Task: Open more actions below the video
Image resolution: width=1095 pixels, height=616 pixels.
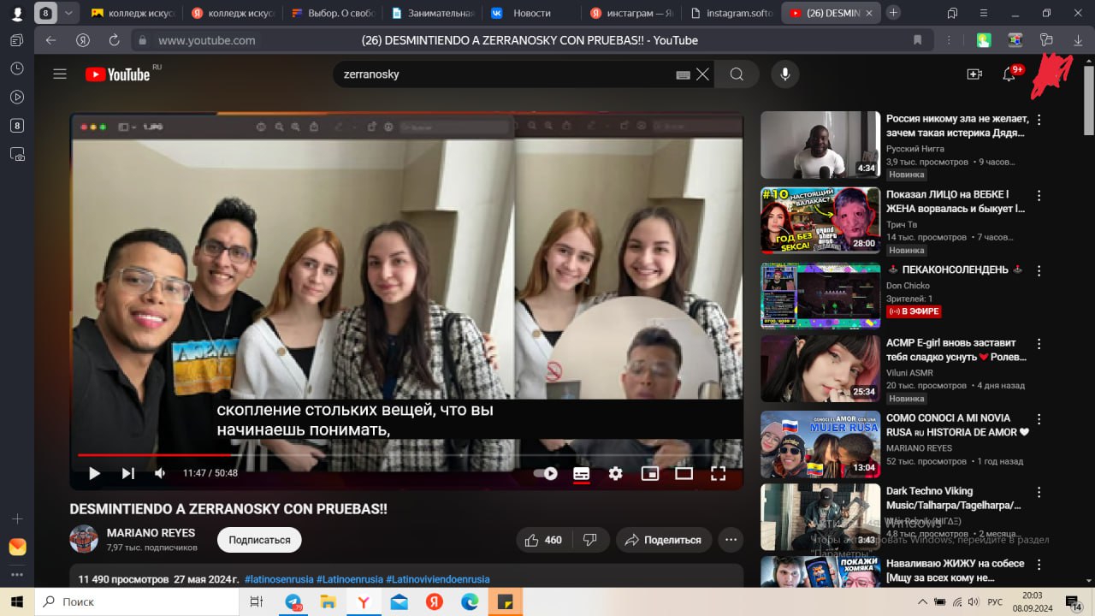Action: (731, 540)
